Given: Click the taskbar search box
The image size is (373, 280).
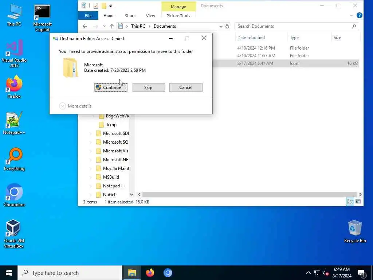Looking at the screenshot, I should point(70,273).
